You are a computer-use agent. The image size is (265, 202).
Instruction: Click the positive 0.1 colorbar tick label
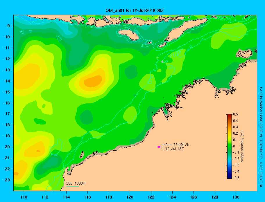coord(235,140)
